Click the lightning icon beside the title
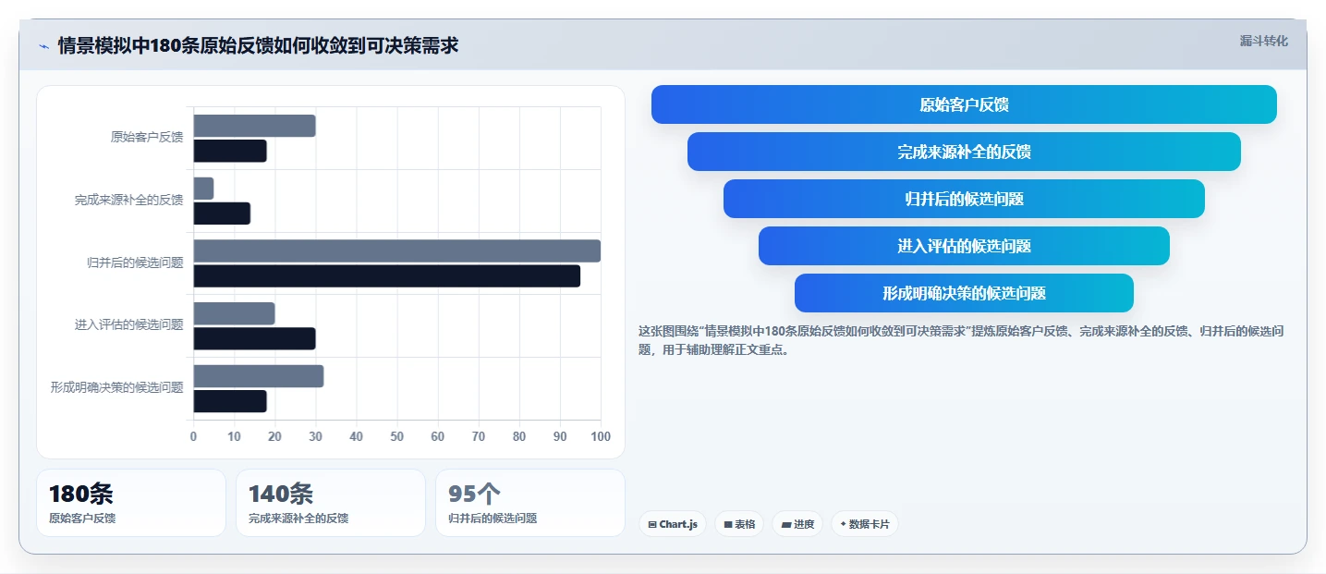Screen dimensions: 1326x574 click(43, 46)
